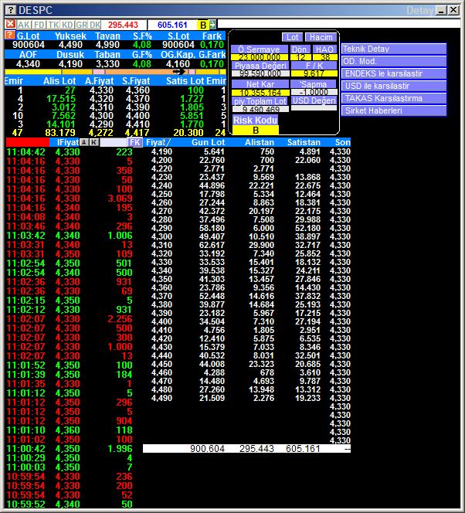This screenshot has width=465, height=513.
Task: Click the KD toolbar icon
Action: [67, 25]
